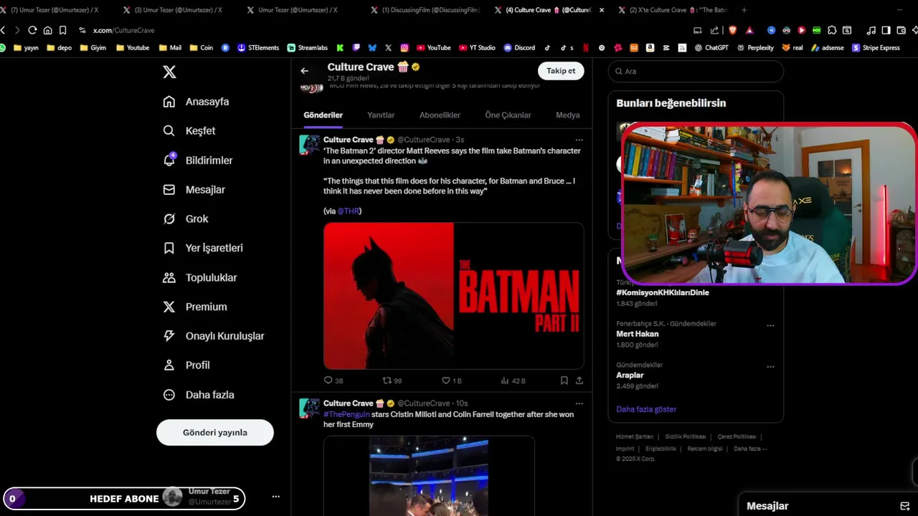918x516 pixels.
Task: Open Bildirimler notifications
Action: pyautogui.click(x=198, y=161)
